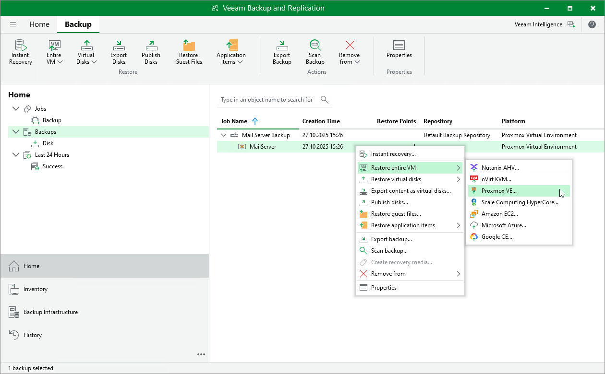605x374 pixels.
Task: Choose Restore guest files in context menu
Action: [396, 214]
